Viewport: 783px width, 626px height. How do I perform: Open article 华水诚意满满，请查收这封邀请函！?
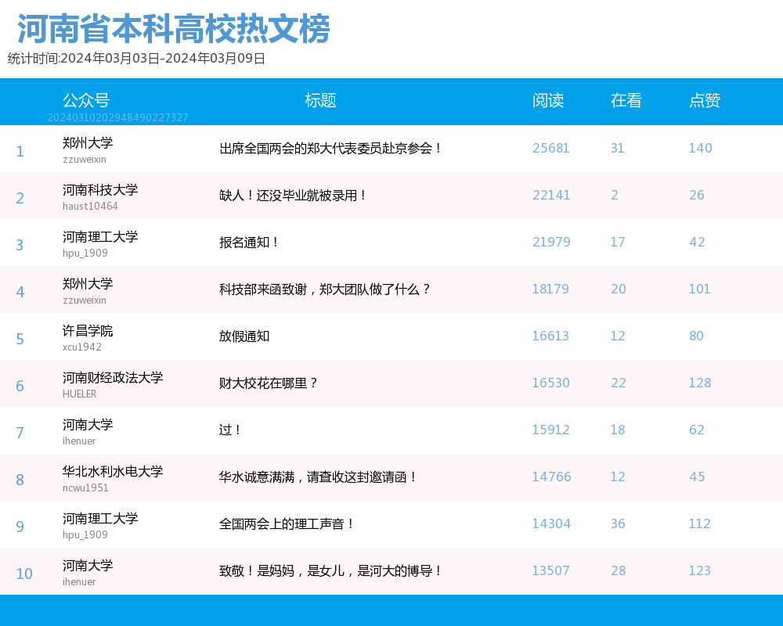click(x=318, y=477)
